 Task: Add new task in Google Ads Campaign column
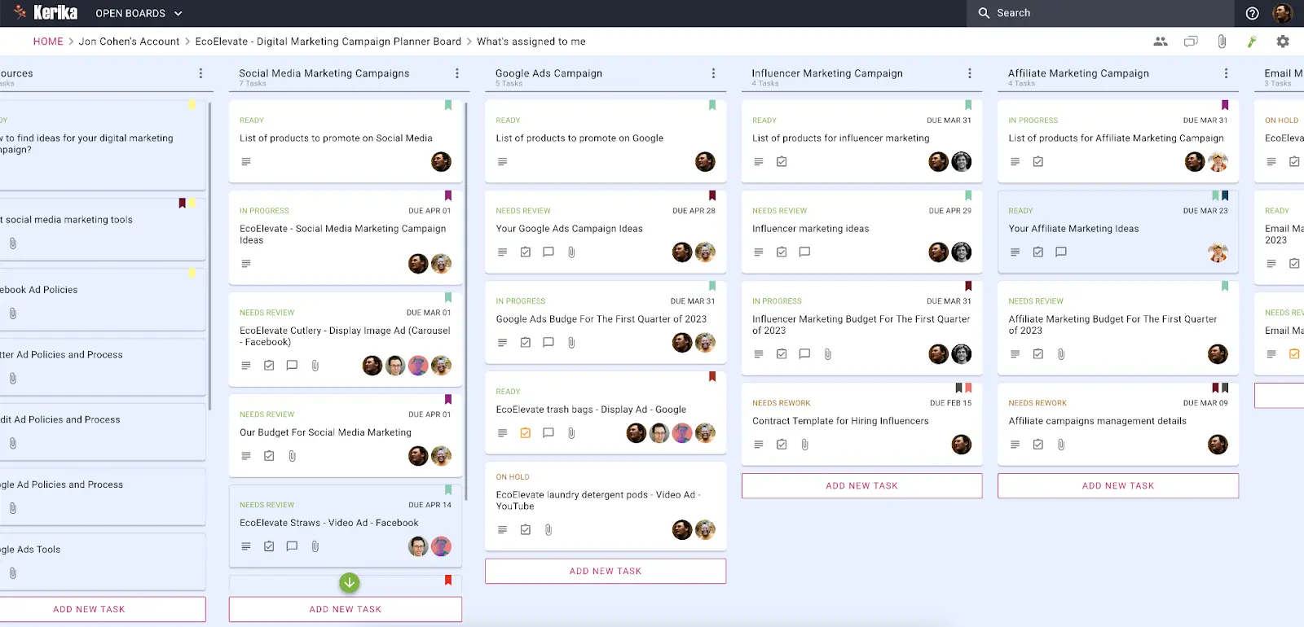pos(606,571)
